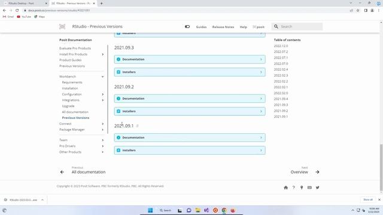Open All documentation in sidebar
The width and height of the screenshot is (383, 215).
[75, 112]
